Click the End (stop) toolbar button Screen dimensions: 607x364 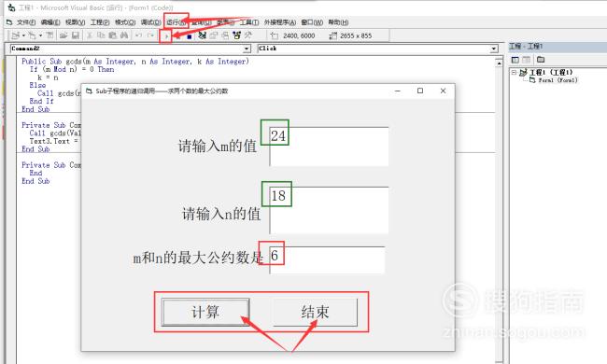190,36
